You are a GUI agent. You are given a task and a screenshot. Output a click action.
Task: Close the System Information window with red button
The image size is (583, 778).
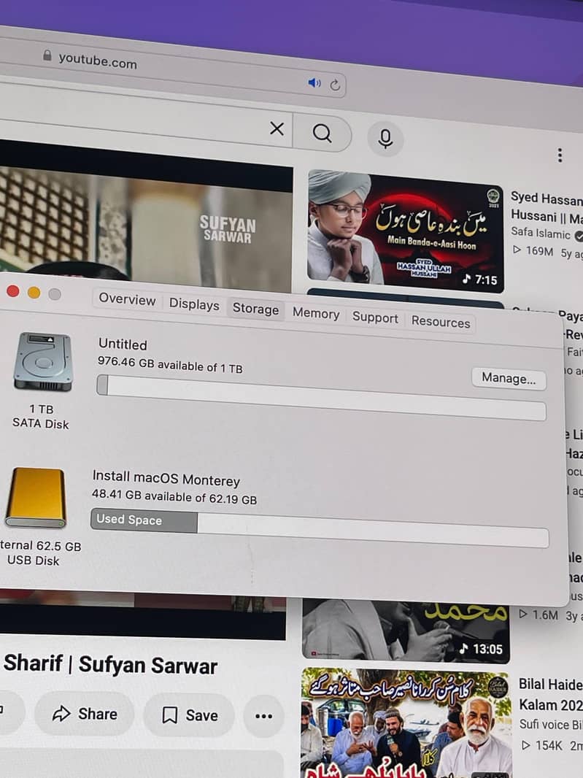point(13,291)
